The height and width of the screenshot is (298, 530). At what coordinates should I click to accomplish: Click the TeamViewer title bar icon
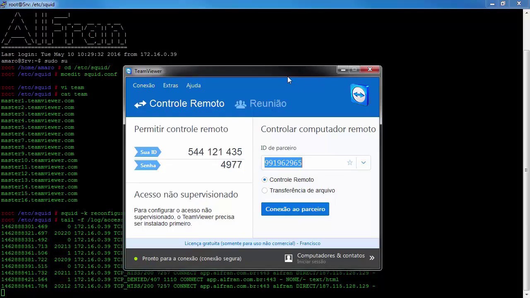tap(129, 71)
